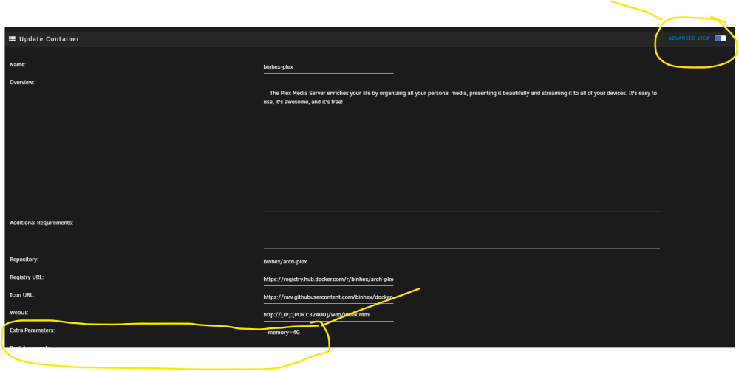Screen dimensions: 739x371
Task: Edit the Extra Parameters --memory=4G field
Action: click(328, 333)
